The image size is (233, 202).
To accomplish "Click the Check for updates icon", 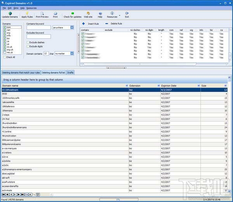I will coord(72,14).
